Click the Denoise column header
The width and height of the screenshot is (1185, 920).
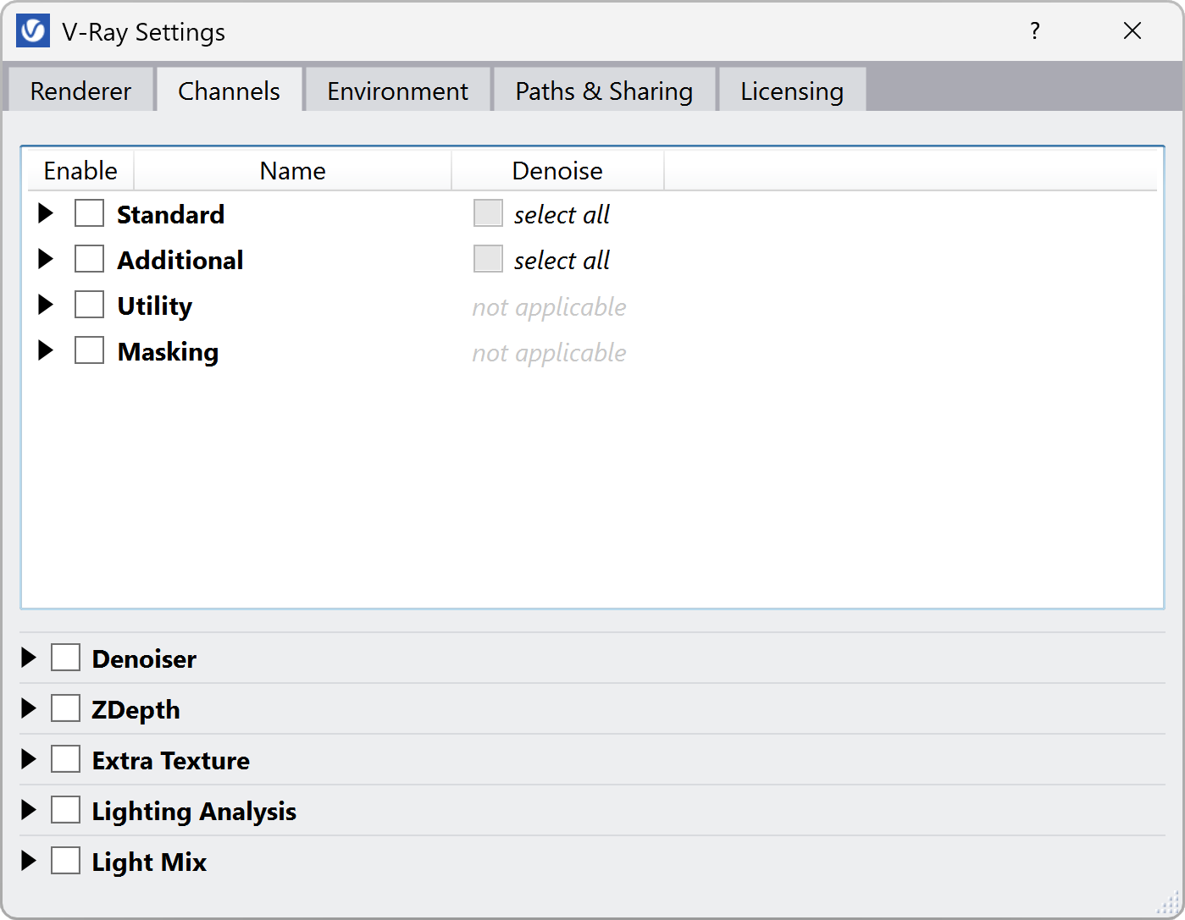(557, 170)
